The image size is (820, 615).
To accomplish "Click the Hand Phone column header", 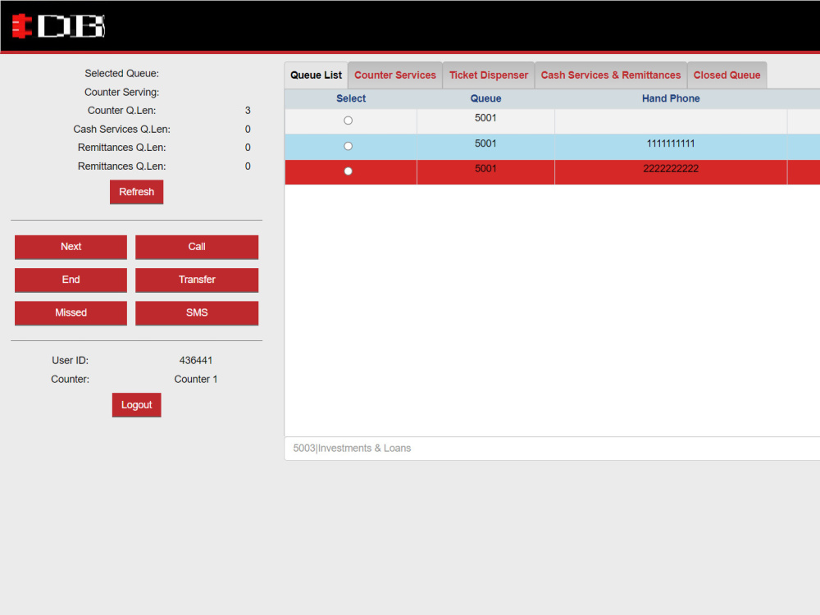I will (x=671, y=98).
